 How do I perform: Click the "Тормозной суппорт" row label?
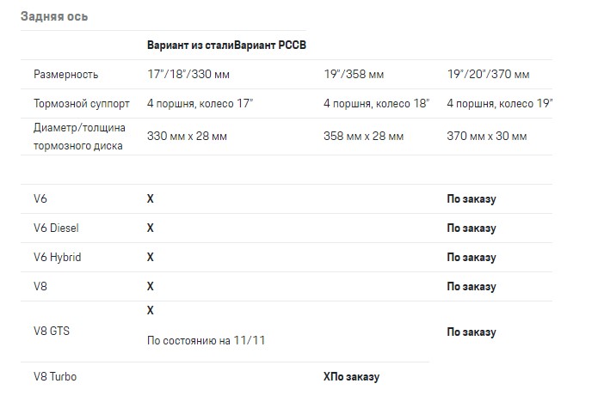(82, 104)
